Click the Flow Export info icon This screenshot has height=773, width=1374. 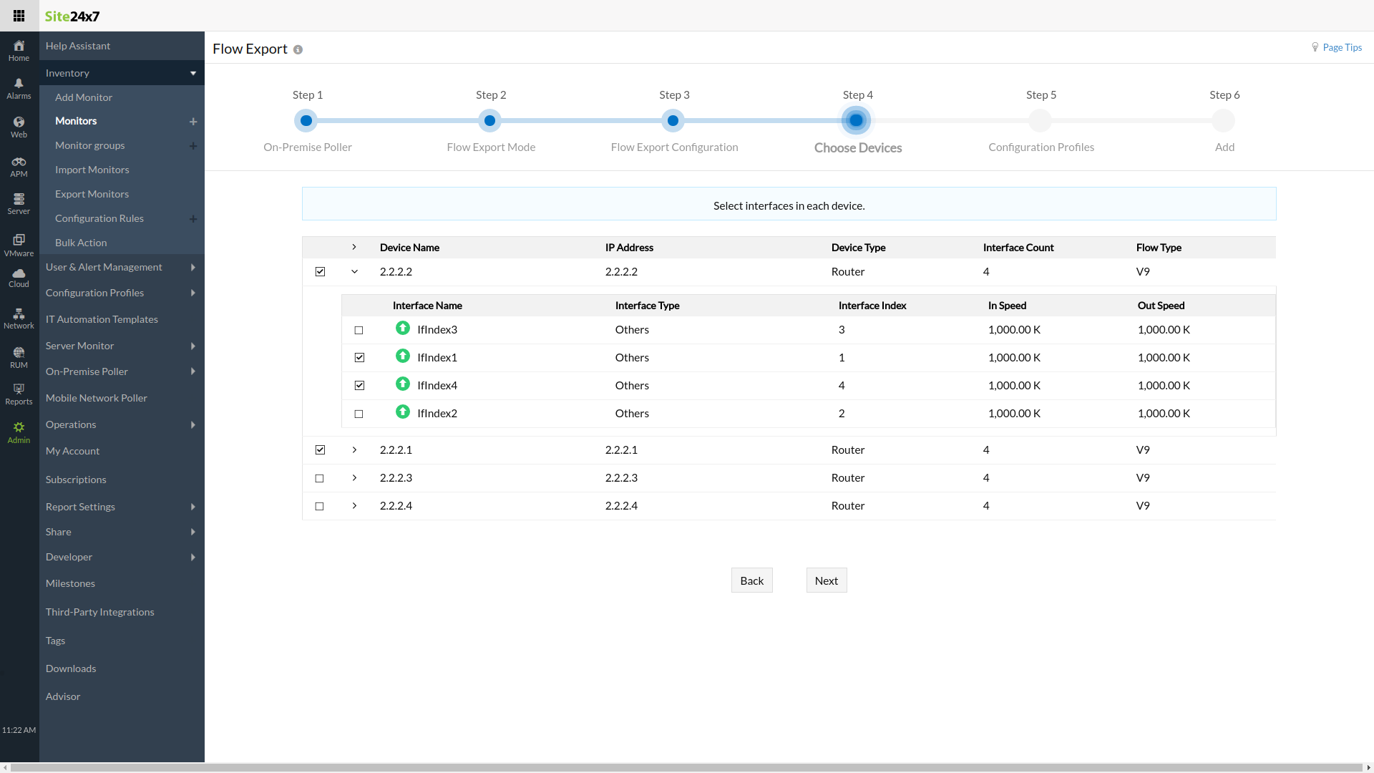(x=298, y=50)
